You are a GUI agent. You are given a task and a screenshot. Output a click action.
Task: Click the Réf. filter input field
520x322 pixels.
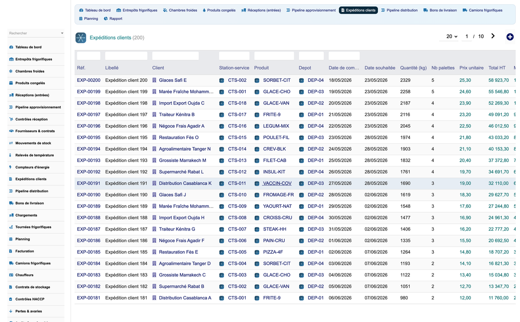tap(89, 56)
